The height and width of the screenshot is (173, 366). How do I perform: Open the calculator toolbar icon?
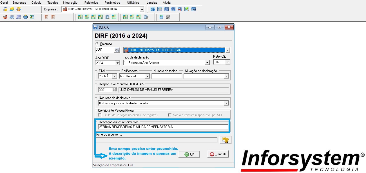(161, 17)
